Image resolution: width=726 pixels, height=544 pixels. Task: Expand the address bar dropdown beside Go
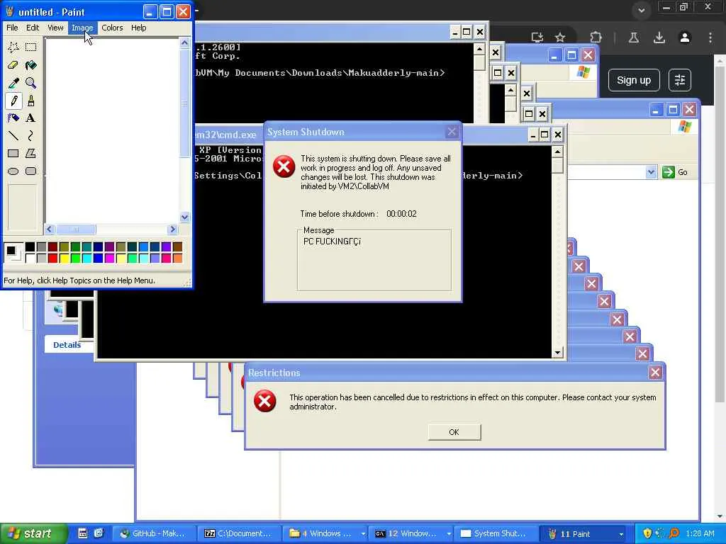click(x=651, y=172)
